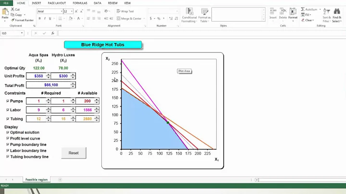Click the formula bar input
Image resolution: width=346 pixels, height=194 pixels.
202,33
